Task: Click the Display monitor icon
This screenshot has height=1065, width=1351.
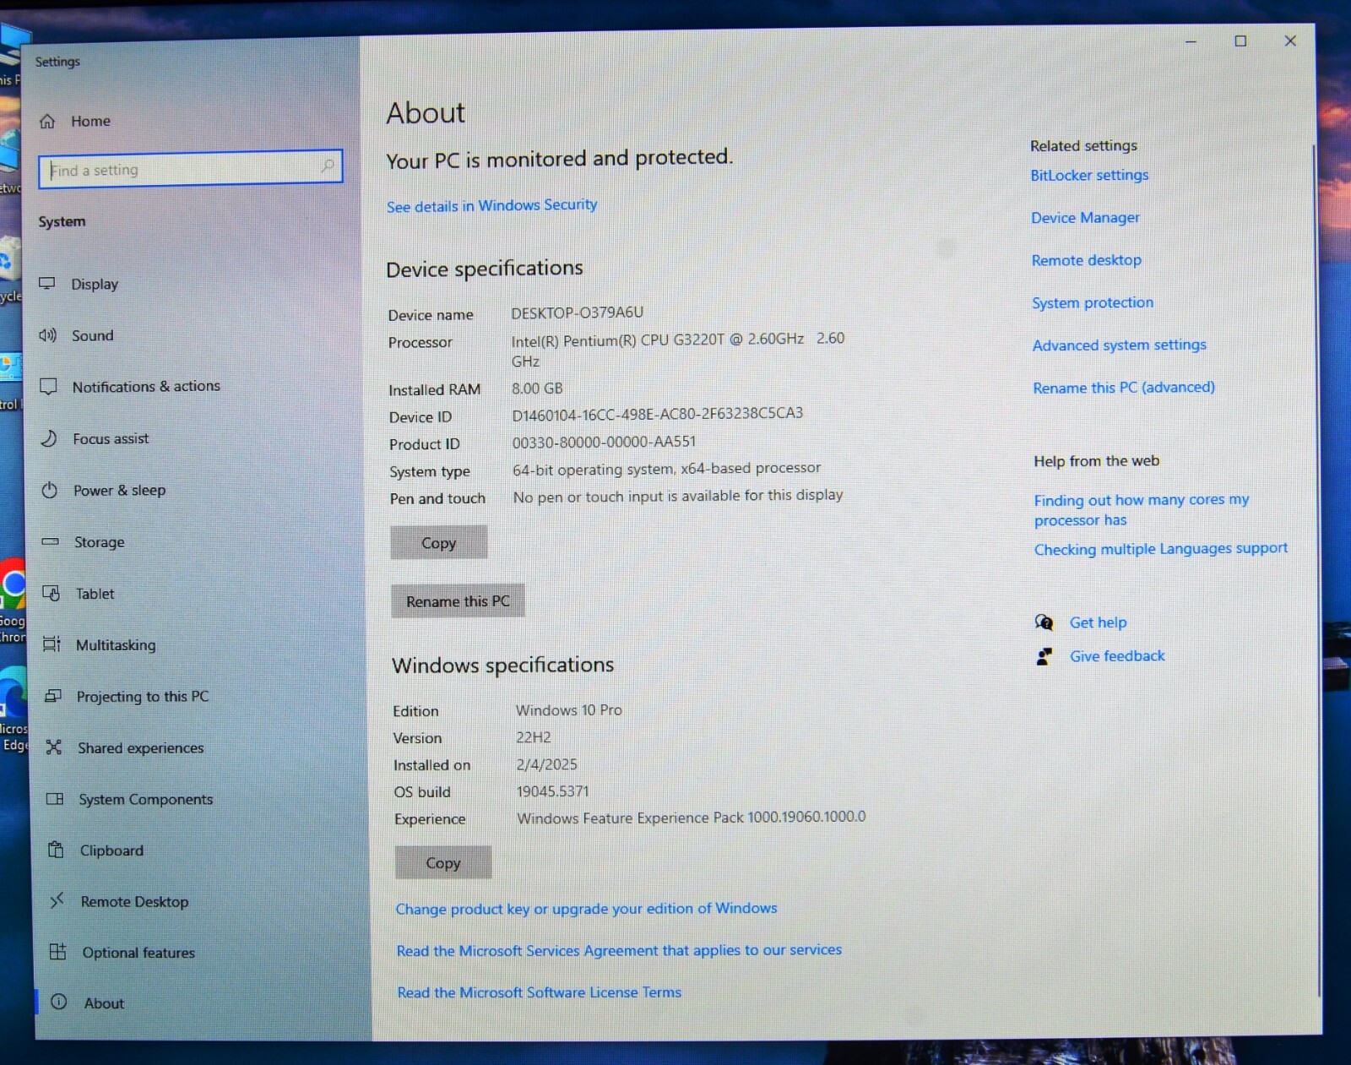Action: pos(47,283)
